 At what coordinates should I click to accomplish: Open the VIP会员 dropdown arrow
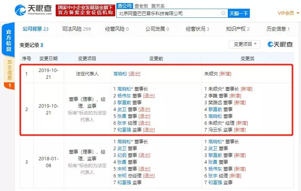(x=298, y=13)
